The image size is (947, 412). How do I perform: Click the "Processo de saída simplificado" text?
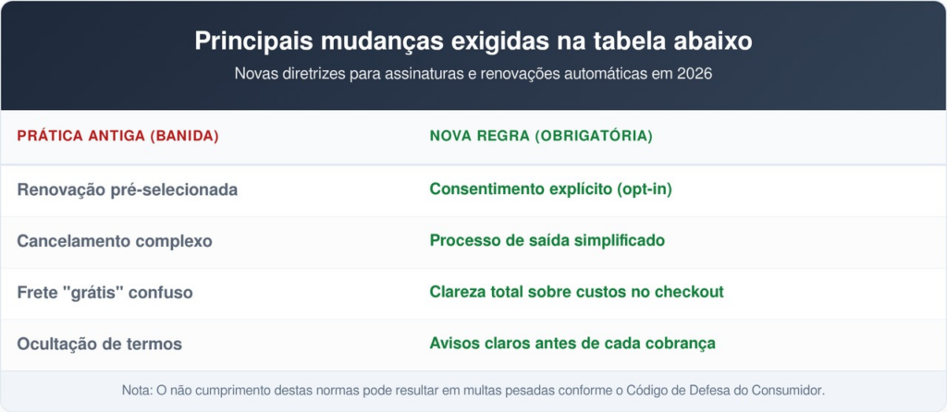click(x=547, y=241)
